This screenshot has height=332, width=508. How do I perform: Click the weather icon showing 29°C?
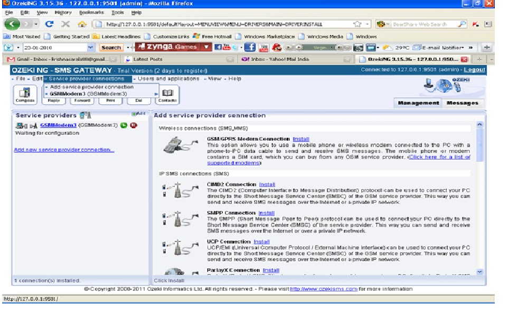(388, 47)
